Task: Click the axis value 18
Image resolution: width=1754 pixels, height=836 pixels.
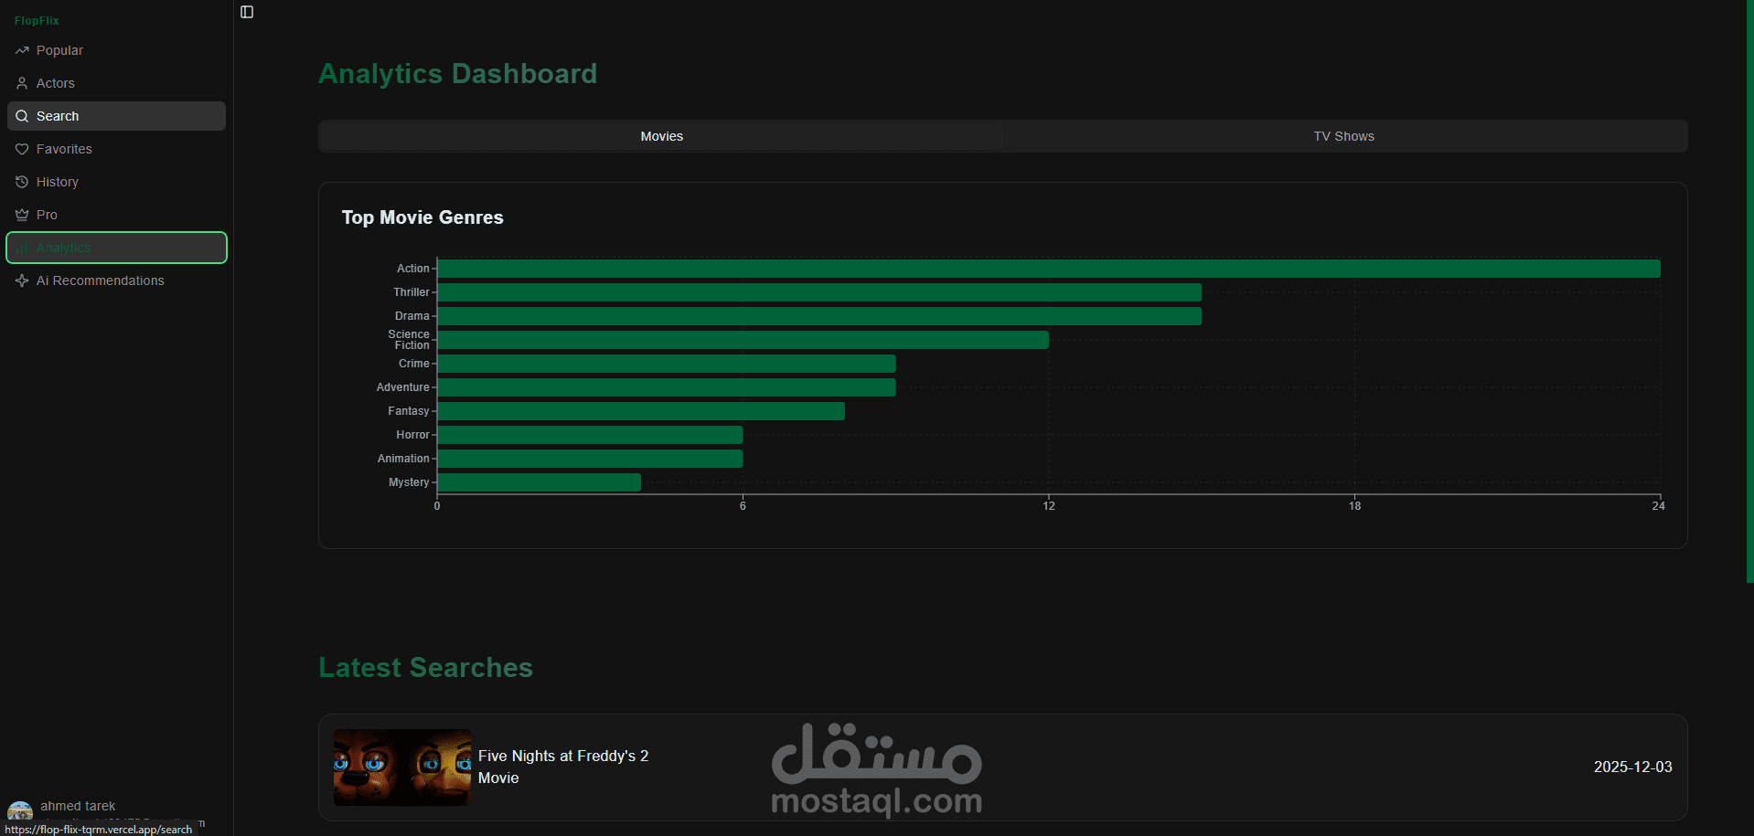Action: click(1354, 505)
